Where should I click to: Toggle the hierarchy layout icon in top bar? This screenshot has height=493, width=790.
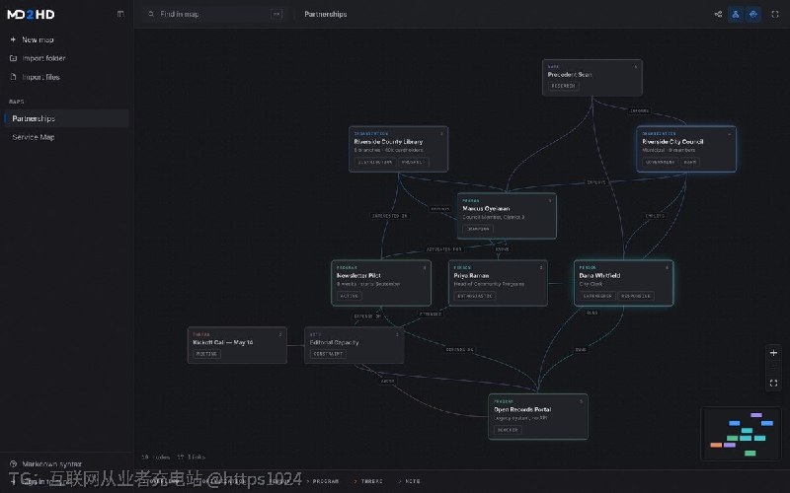(736, 14)
